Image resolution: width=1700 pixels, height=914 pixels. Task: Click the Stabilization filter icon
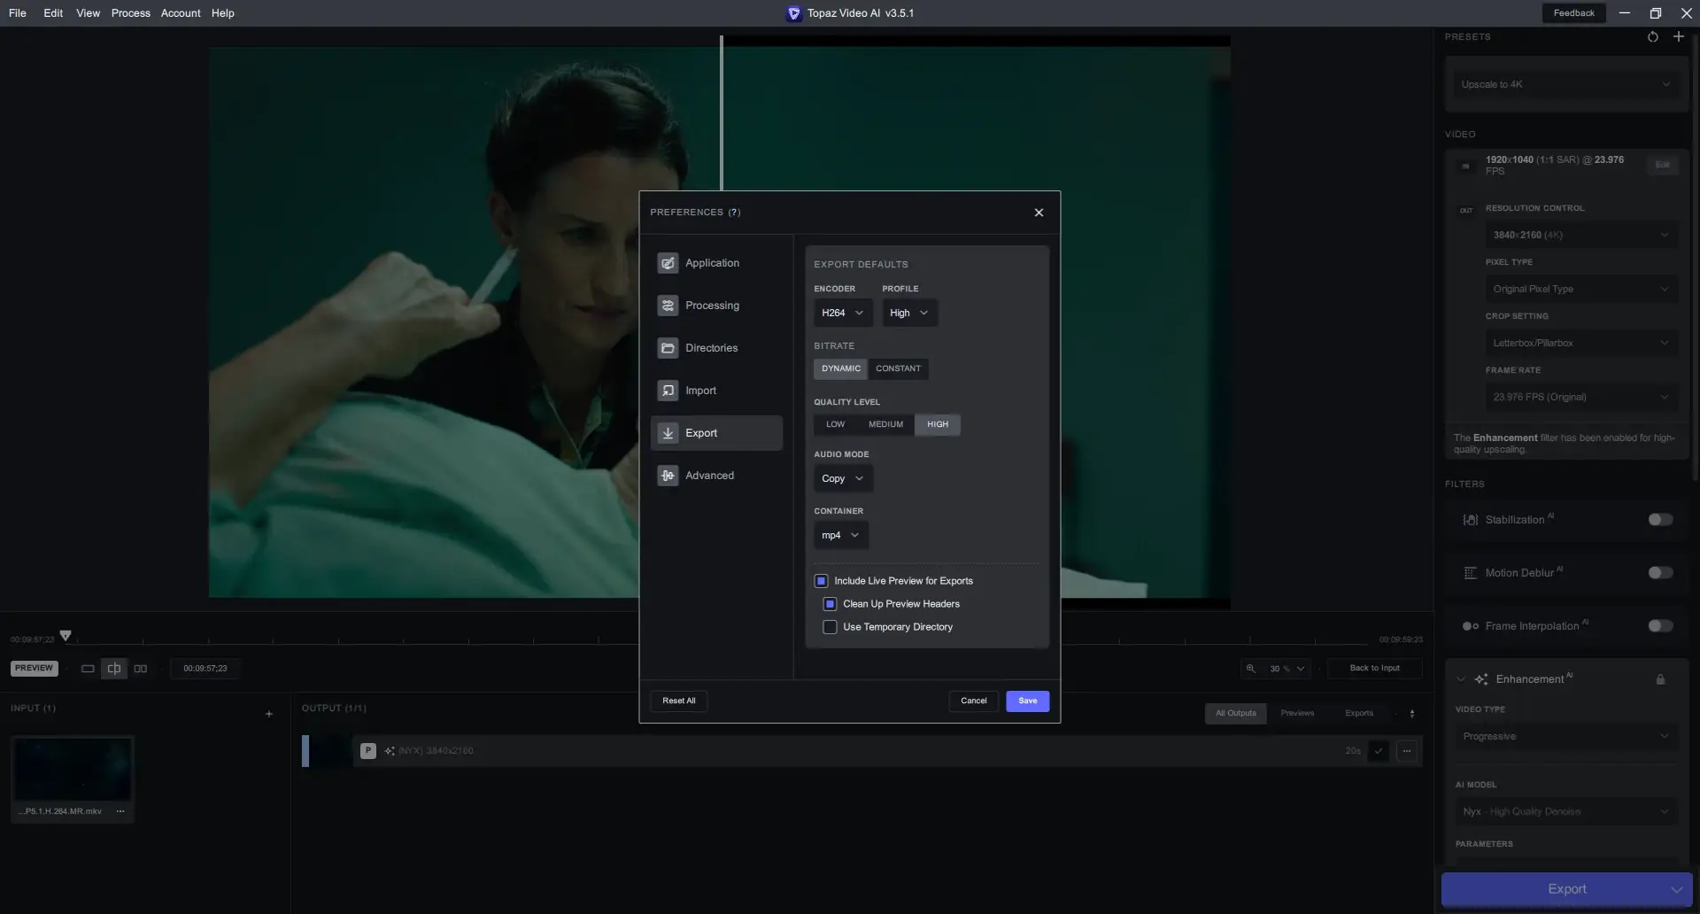coord(1471,520)
